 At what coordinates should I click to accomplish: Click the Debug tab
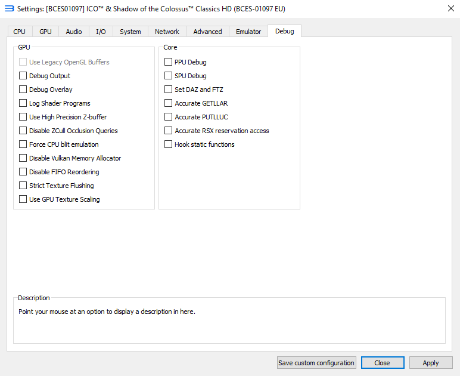click(x=285, y=31)
